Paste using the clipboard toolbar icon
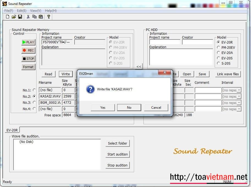 click(x=41, y=17)
